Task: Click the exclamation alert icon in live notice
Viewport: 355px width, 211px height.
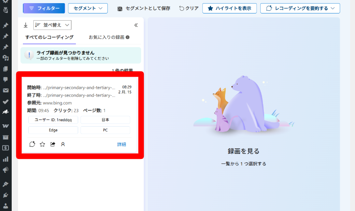Action: coord(29,55)
